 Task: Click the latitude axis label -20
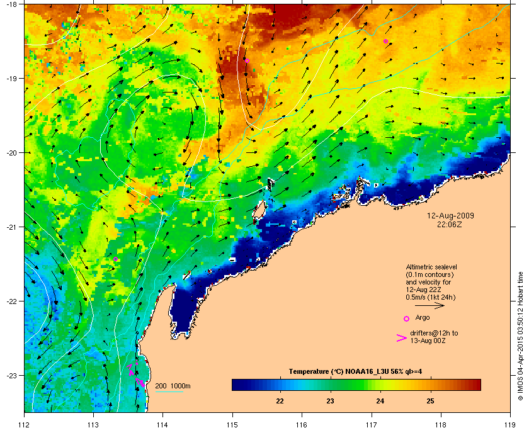pyautogui.click(x=11, y=153)
